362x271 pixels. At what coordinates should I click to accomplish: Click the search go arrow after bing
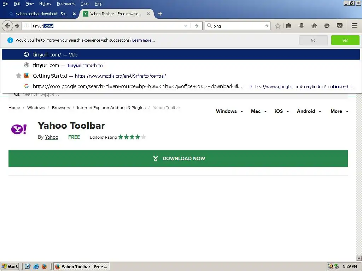coord(267,26)
